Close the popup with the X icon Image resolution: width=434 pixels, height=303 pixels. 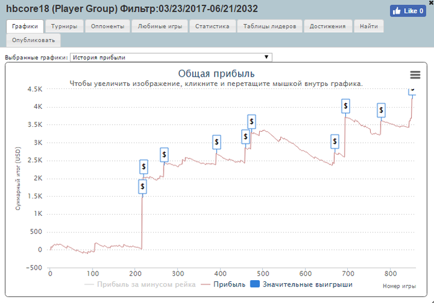point(432,2)
